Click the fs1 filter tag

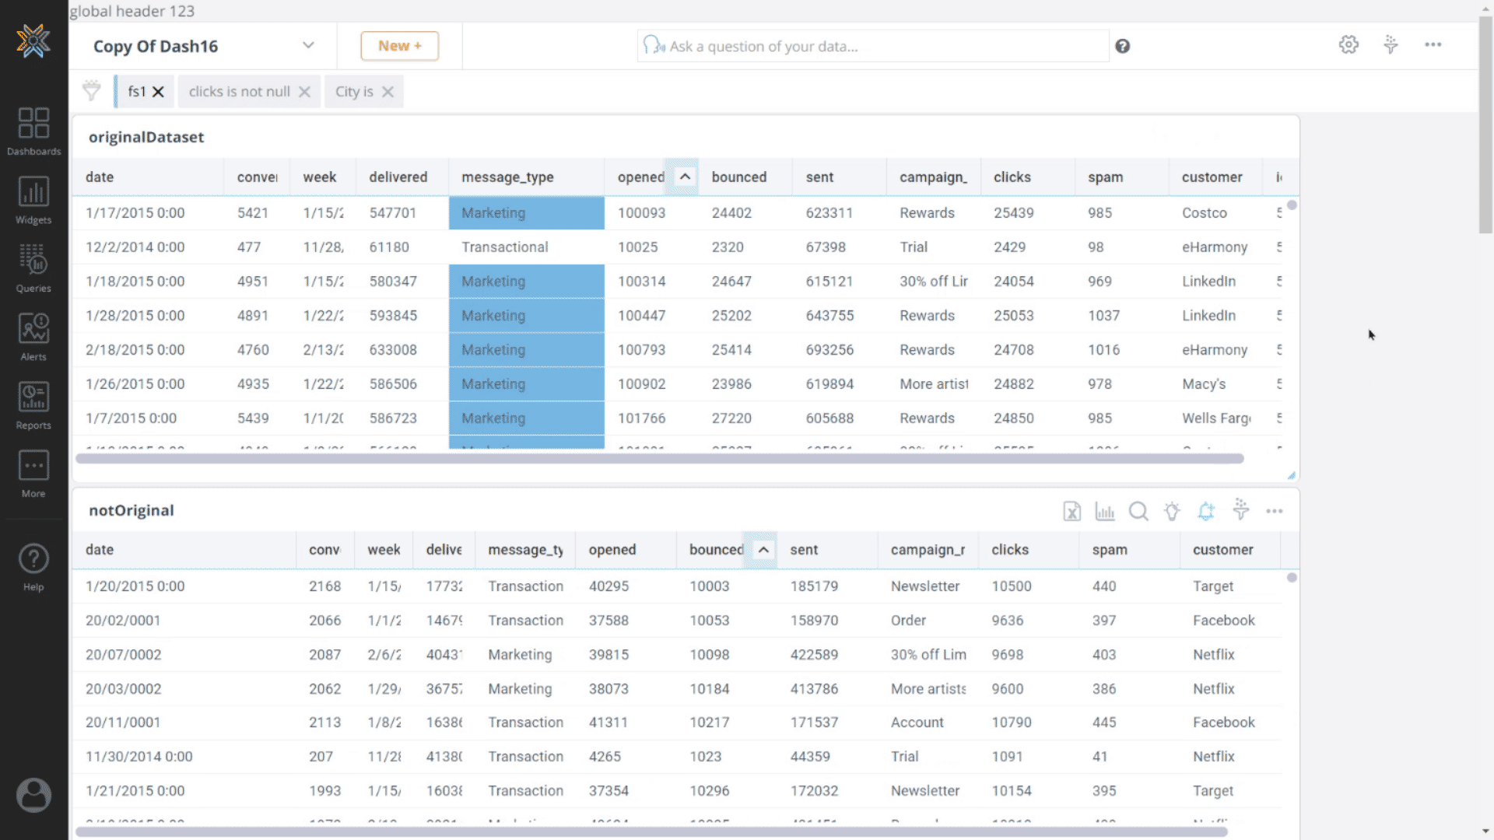click(136, 91)
